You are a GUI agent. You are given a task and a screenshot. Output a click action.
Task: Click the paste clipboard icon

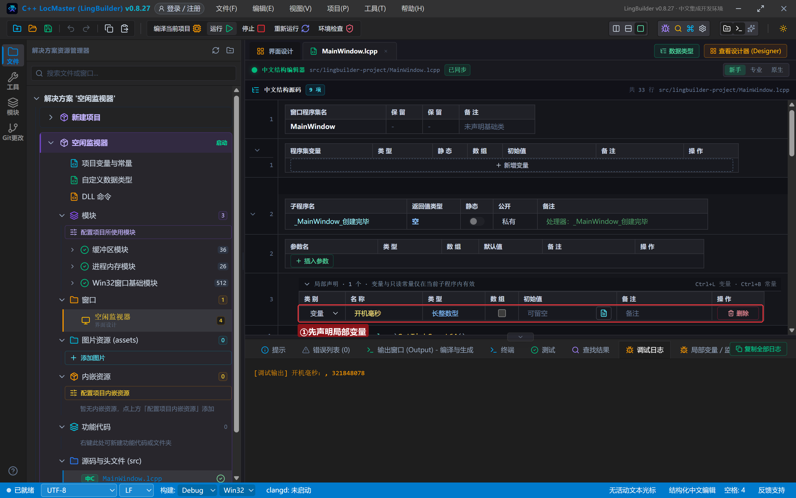[x=124, y=29]
